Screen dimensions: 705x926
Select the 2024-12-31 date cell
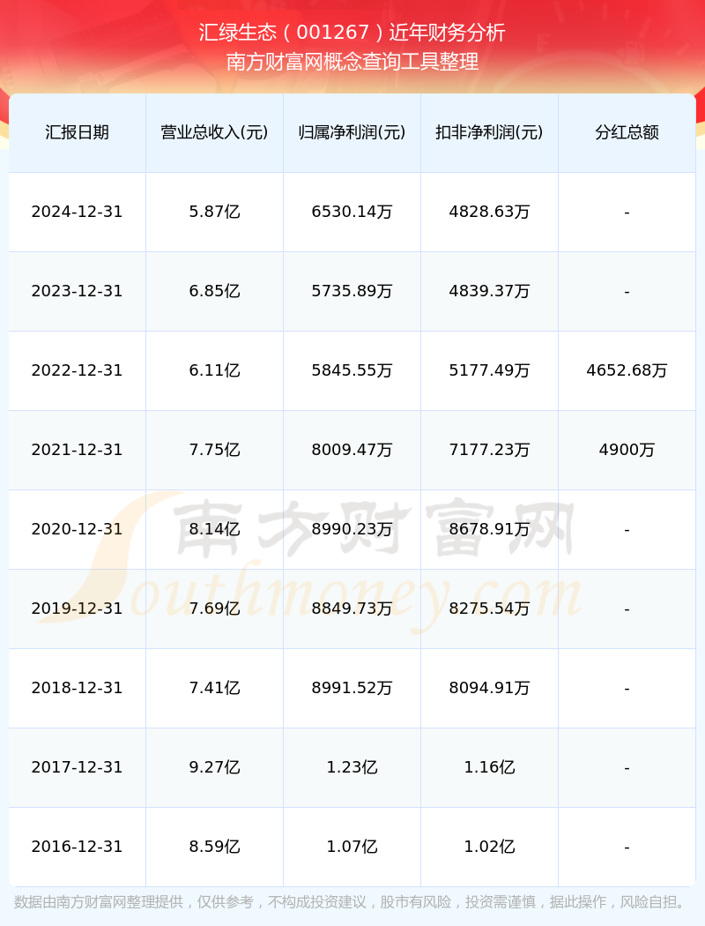[x=78, y=212]
